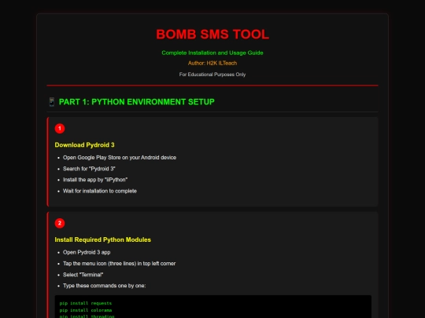Click the Search for "Pydroid 3" bullet

89,169
